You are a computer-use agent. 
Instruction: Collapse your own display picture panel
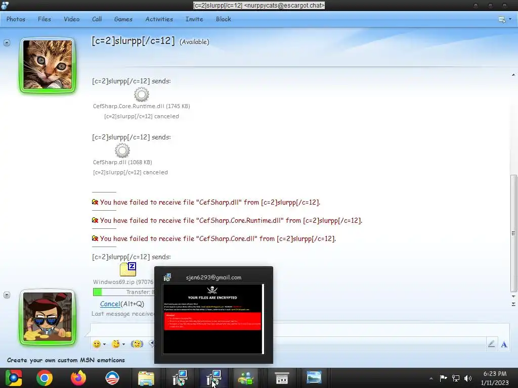7,295
